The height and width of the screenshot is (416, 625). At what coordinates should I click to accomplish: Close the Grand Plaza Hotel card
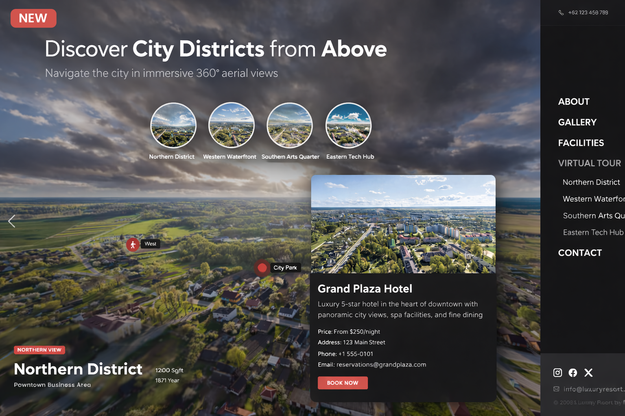487,191
